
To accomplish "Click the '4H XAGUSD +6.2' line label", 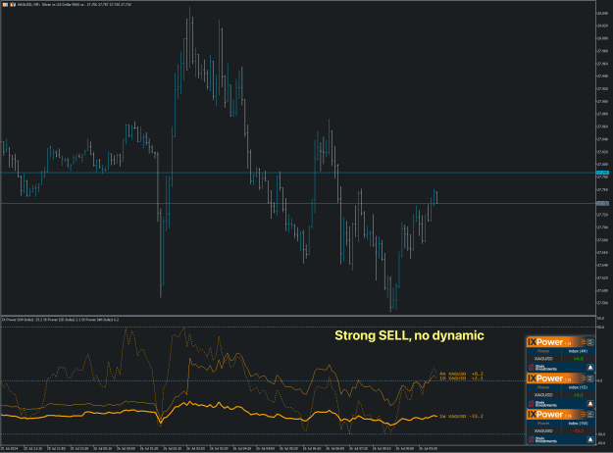I will (x=461, y=374).
